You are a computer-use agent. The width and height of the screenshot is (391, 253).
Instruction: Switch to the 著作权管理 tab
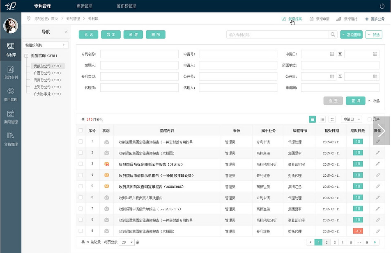click(126, 6)
